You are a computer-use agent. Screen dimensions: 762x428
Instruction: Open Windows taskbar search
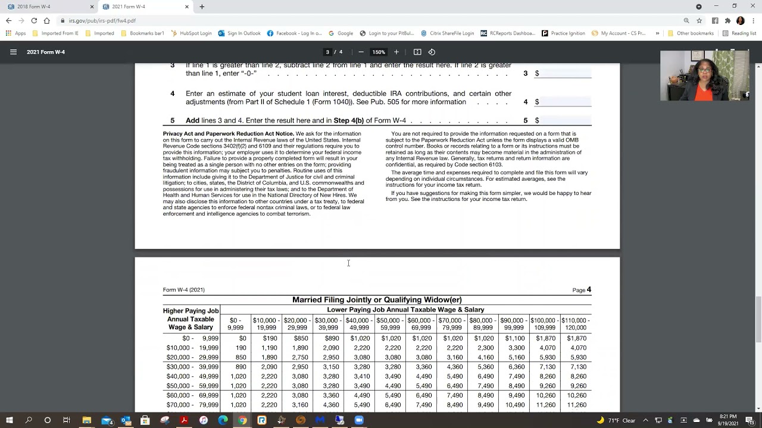(29, 420)
